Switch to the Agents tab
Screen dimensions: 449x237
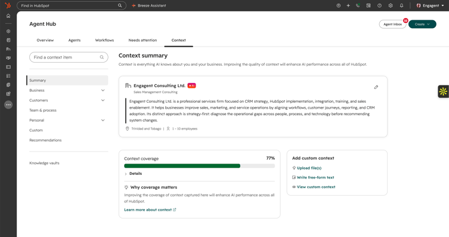[x=75, y=40]
